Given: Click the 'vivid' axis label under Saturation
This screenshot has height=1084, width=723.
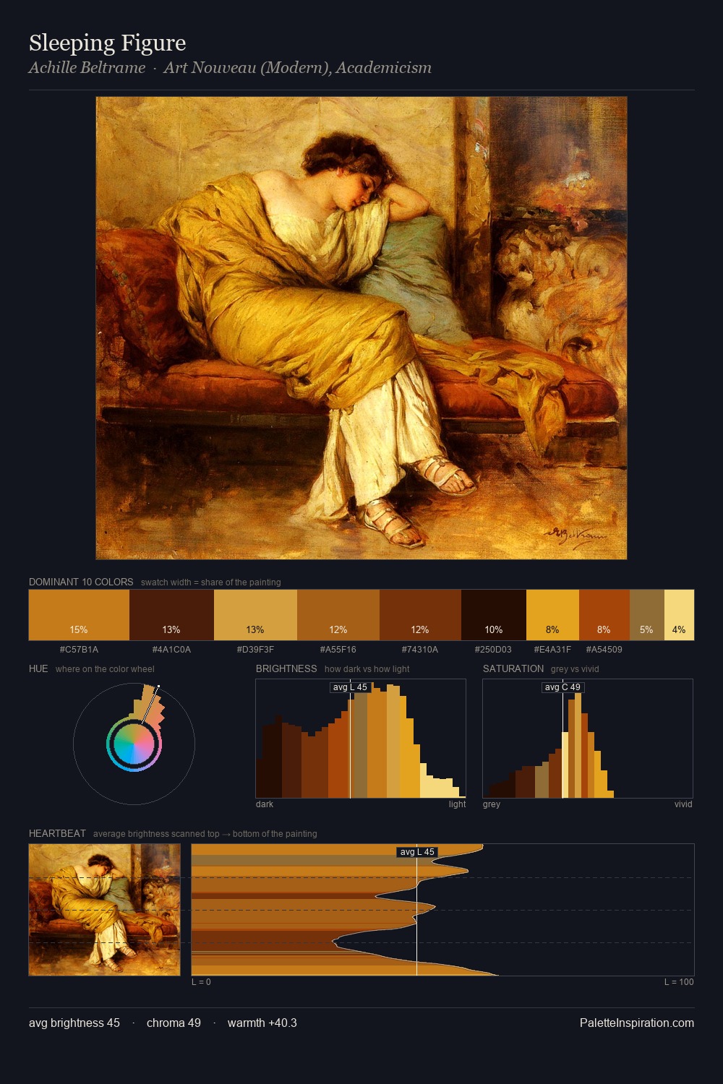Looking at the screenshot, I should click(x=683, y=804).
